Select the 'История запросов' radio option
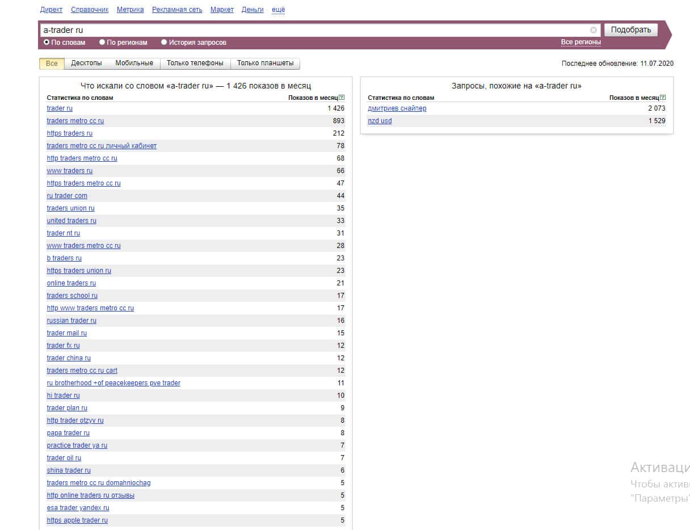The height and width of the screenshot is (530, 690). [x=164, y=43]
